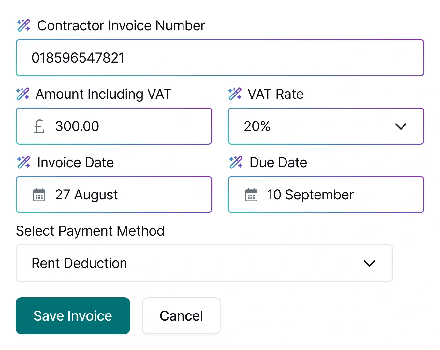Image resolution: width=440 pixels, height=350 pixels.
Task: Click the AI sparkle icon beside Due Date
Action: click(235, 162)
